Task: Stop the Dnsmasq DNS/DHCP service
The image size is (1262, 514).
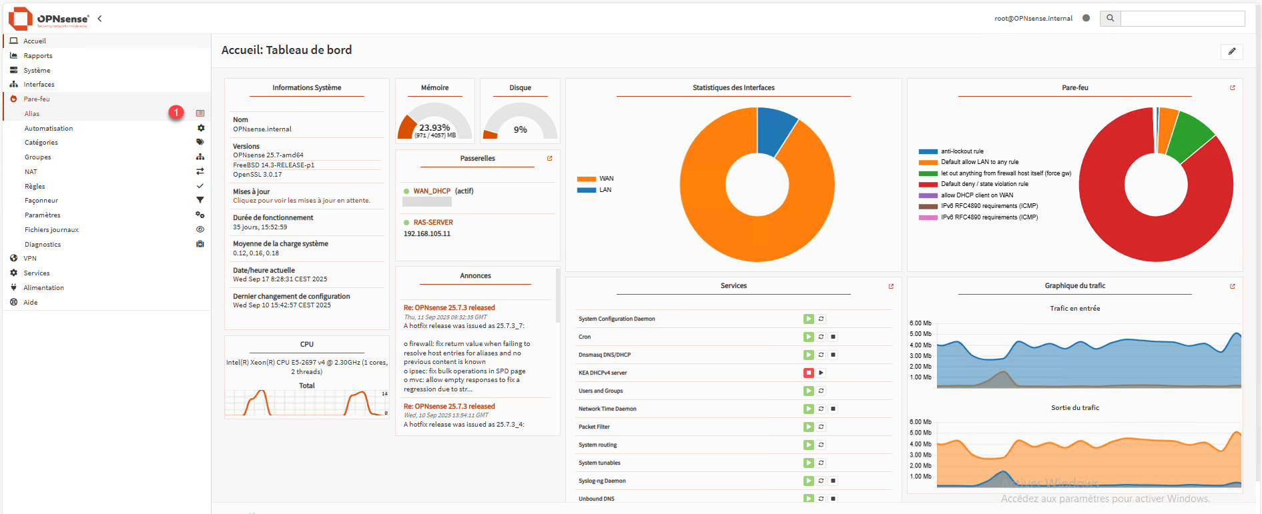Action: [833, 355]
